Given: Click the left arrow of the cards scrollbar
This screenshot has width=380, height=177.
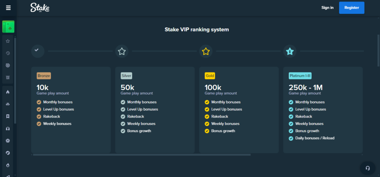Looking at the screenshot, I should click(32, 154).
